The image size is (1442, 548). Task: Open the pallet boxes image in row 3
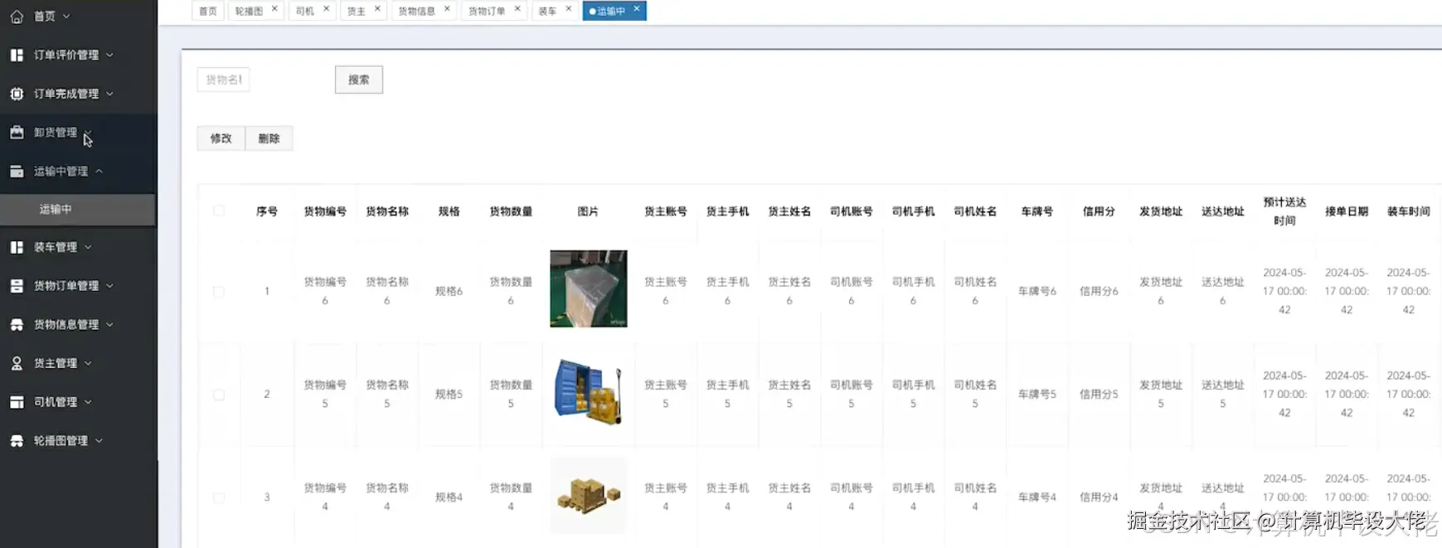click(589, 496)
